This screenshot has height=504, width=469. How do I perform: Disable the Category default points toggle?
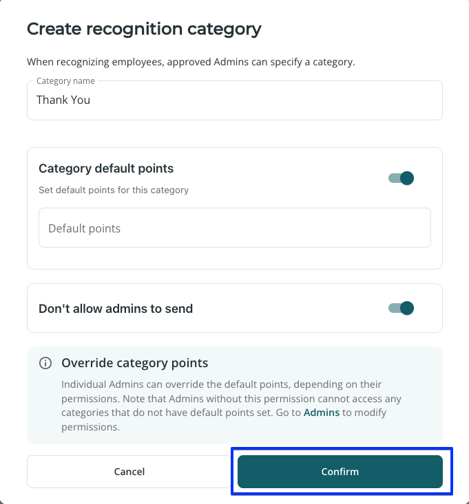[401, 178]
